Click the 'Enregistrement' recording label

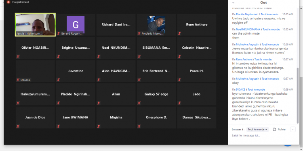[20, 2]
